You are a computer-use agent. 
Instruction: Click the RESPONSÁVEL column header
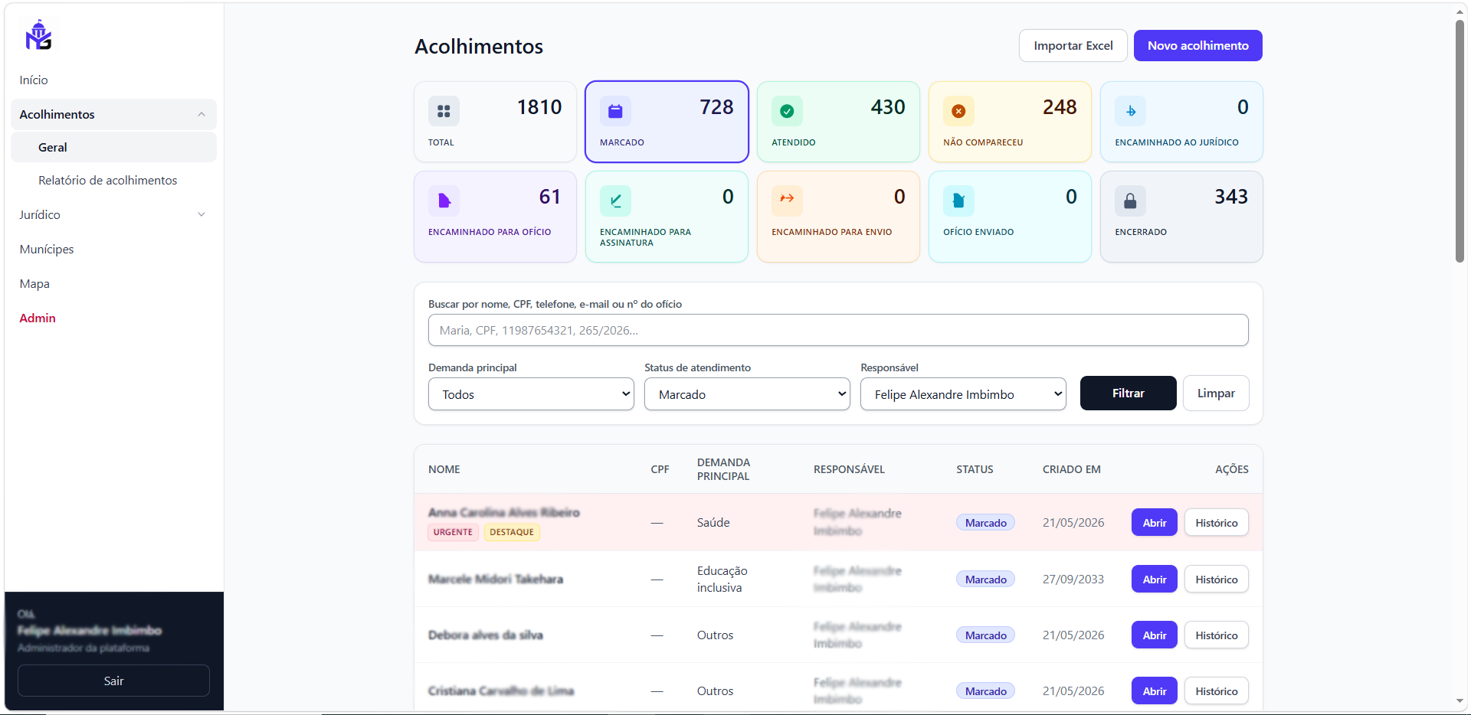[x=849, y=469]
